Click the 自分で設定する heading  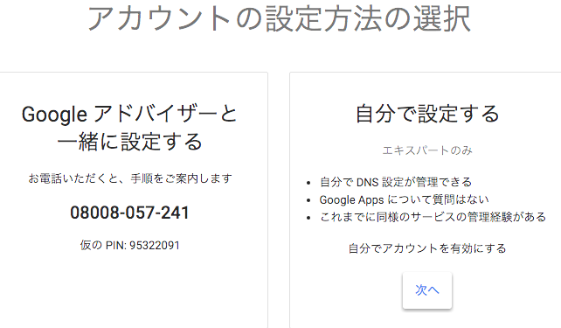tap(427, 114)
